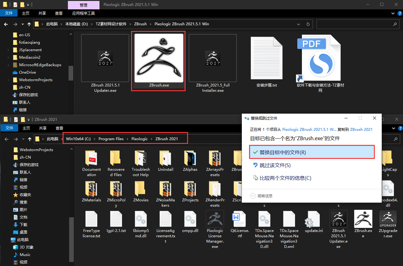This screenshot has height=266, width=403.
Task: Open the ZRenderPresets folder
Action: [x=215, y=194]
